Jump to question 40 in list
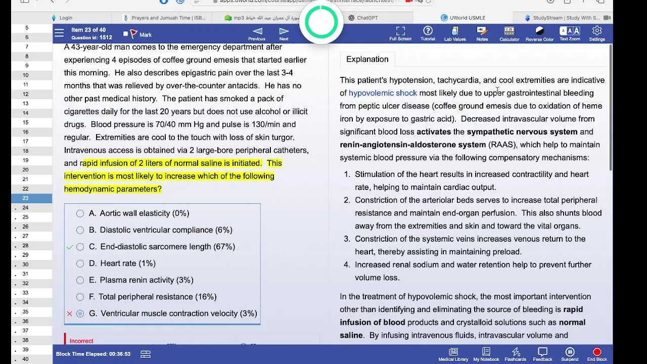647x364 pixels. click(x=31, y=359)
